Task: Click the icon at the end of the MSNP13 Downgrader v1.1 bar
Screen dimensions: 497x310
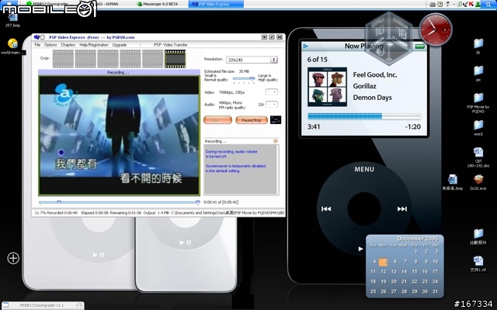Action: click(x=79, y=305)
